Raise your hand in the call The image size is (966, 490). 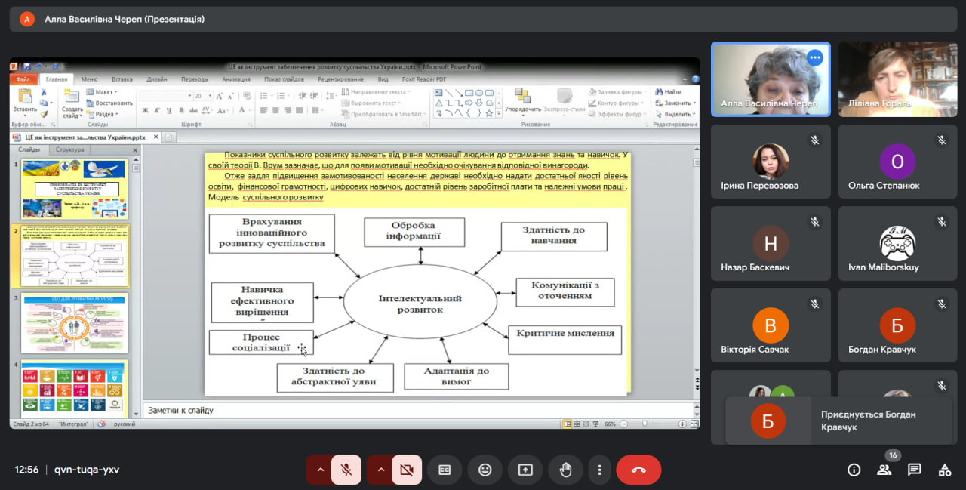coord(565,470)
